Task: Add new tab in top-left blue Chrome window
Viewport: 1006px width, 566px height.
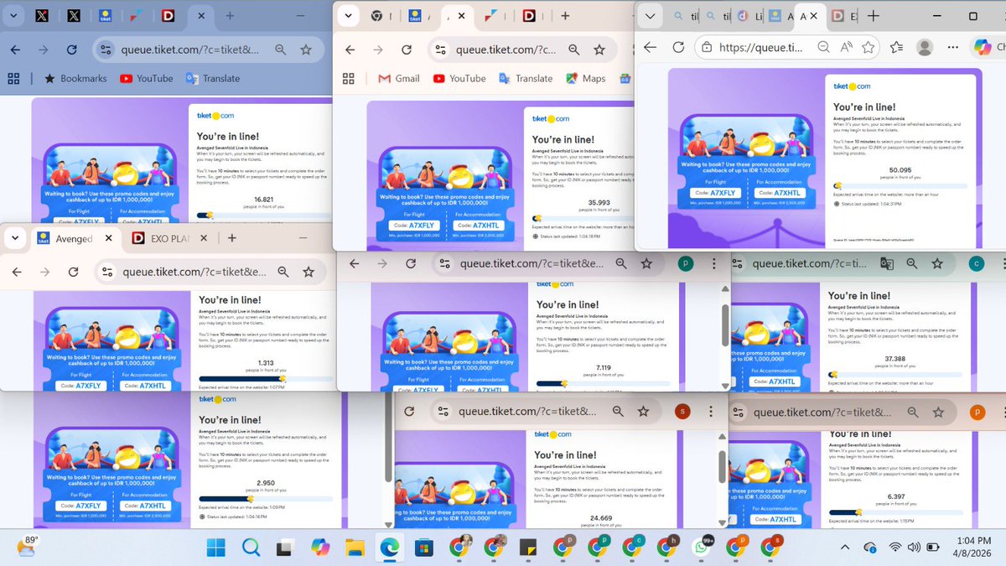Action: click(x=230, y=16)
